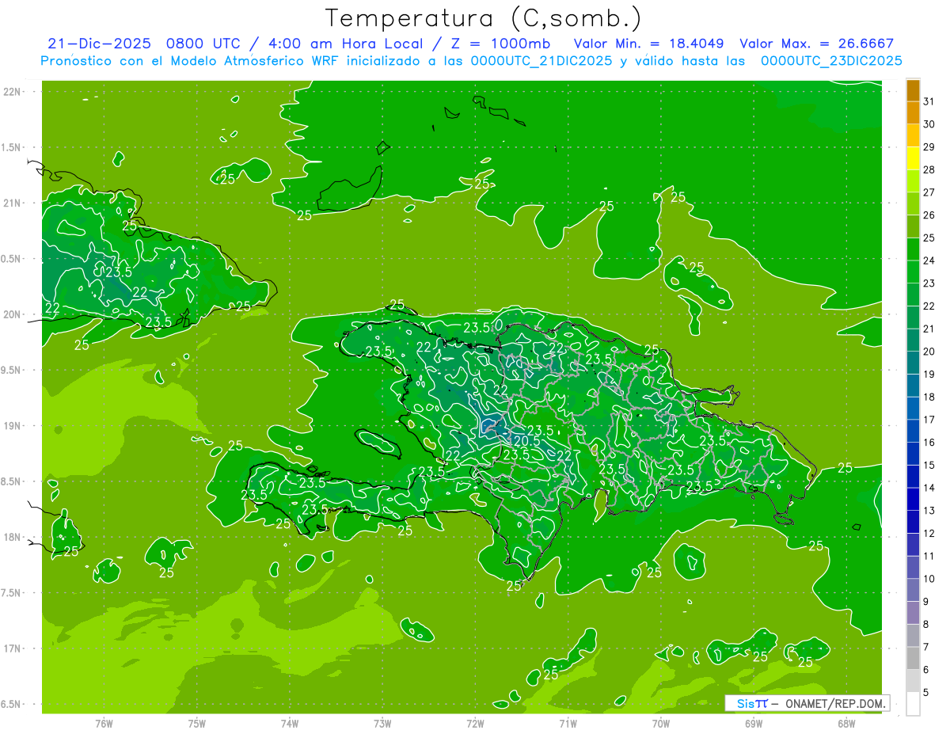Click the dark blue swatch between 13 and 14
Image resolution: width=950 pixels, height=734 pixels.
pos(913,499)
